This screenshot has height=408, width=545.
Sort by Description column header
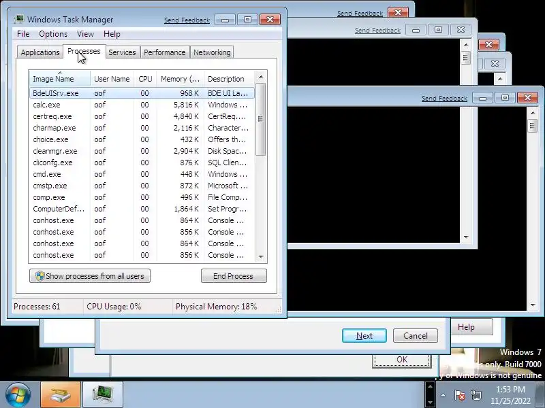click(x=230, y=79)
